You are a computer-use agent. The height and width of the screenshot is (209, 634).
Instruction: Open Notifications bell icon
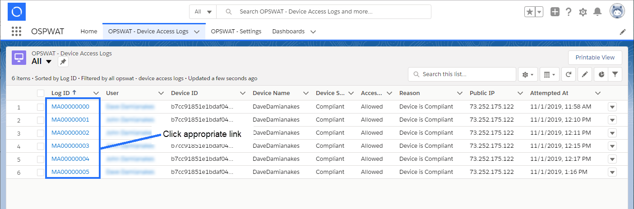pos(597,12)
